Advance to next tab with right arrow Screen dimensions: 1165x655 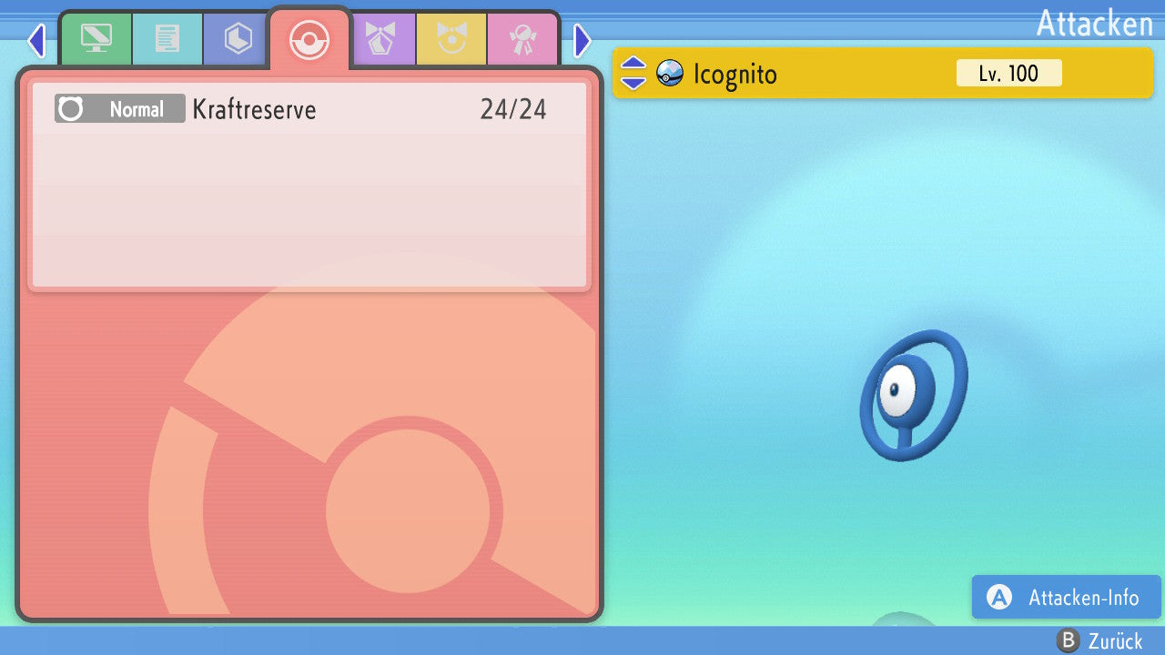(x=582, y=40)
